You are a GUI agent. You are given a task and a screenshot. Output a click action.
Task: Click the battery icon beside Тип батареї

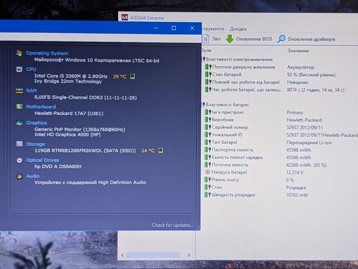pos(208,142)
